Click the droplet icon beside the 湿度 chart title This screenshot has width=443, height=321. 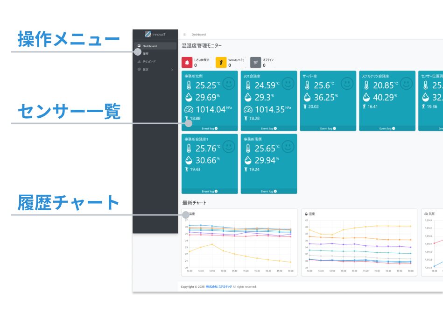[x=306, y=214]
